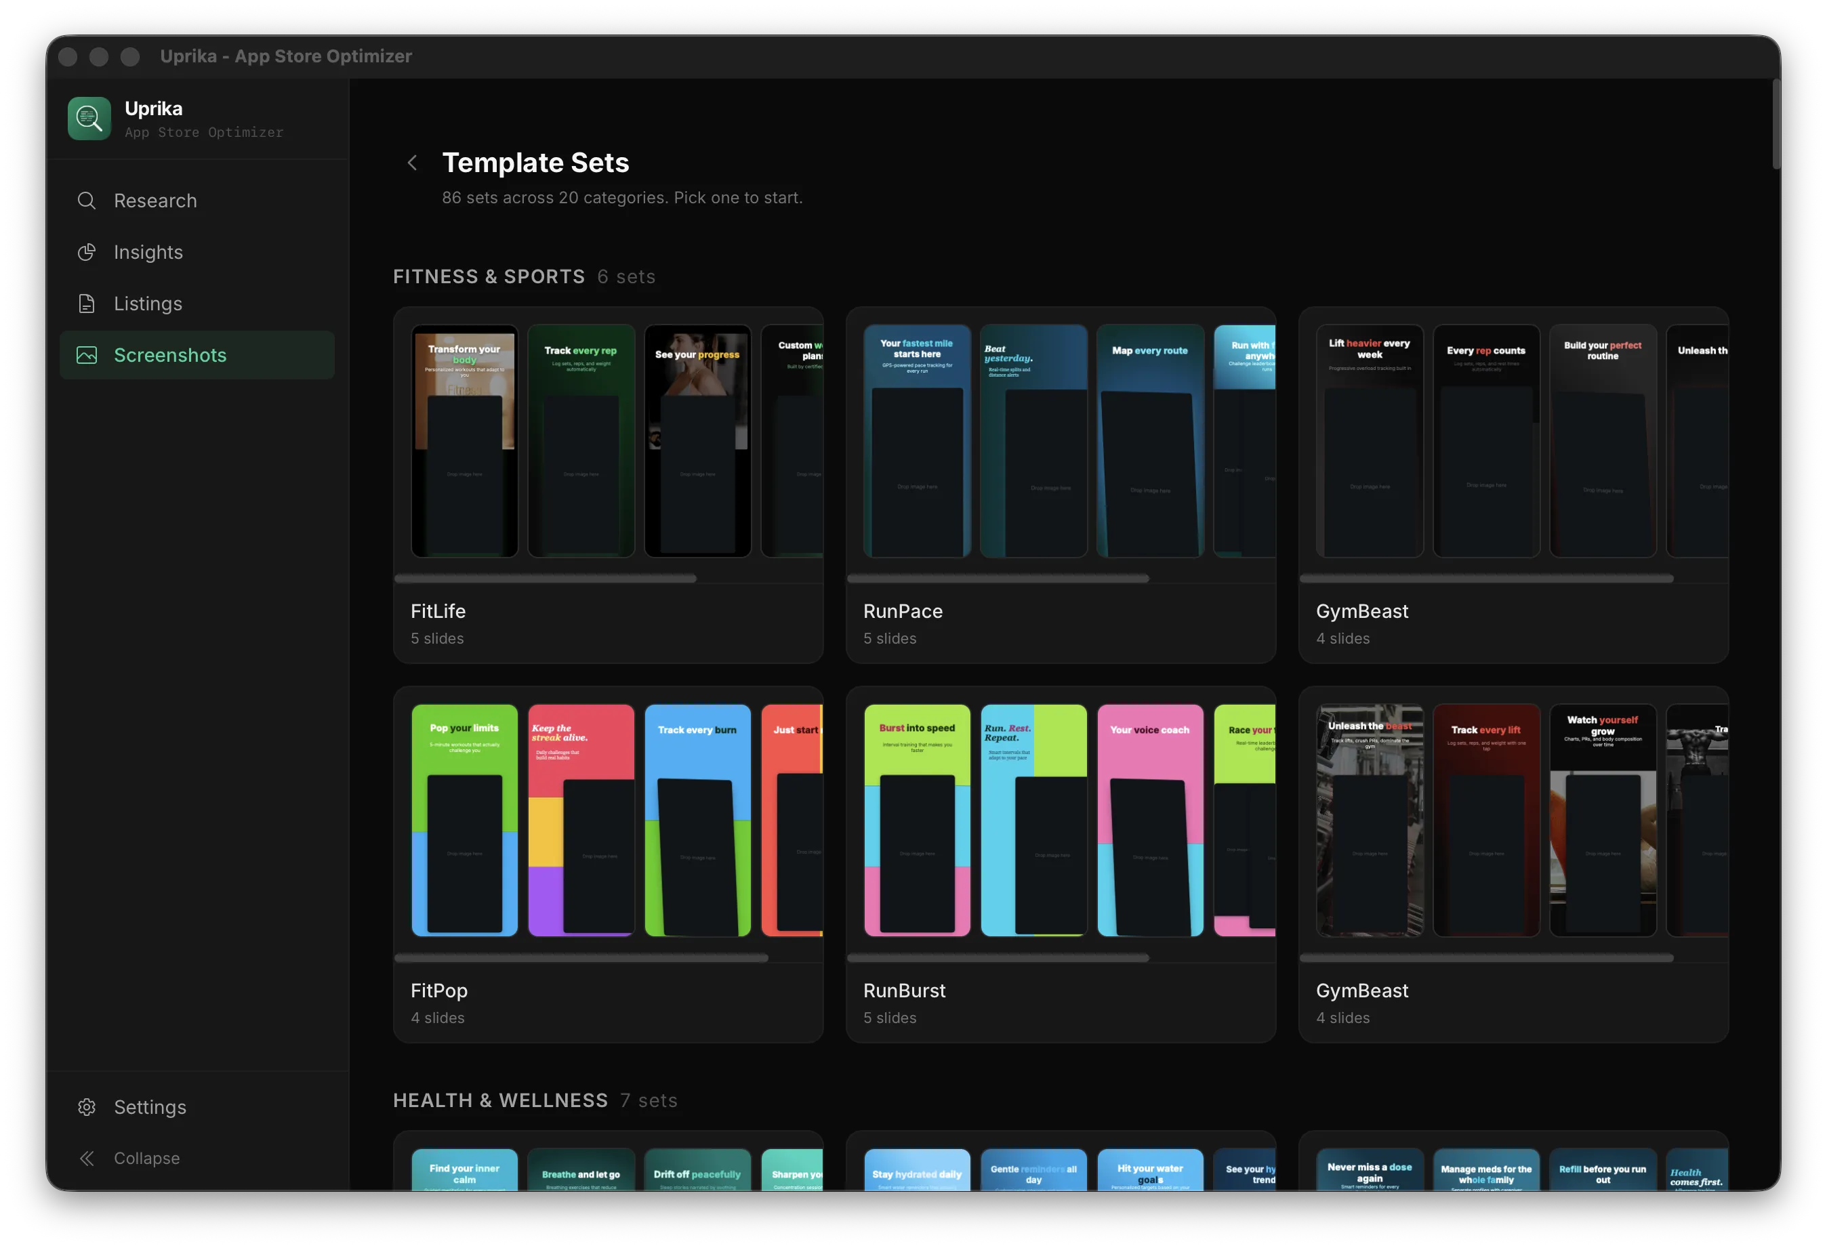Go back using the Template Sets chevron

(412, 163)
